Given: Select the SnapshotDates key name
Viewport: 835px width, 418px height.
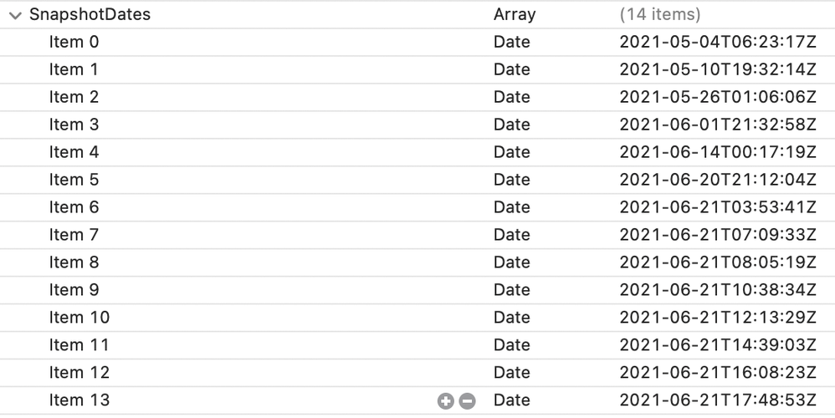Looking at the screenshot, I should click(x=90, y=14).
